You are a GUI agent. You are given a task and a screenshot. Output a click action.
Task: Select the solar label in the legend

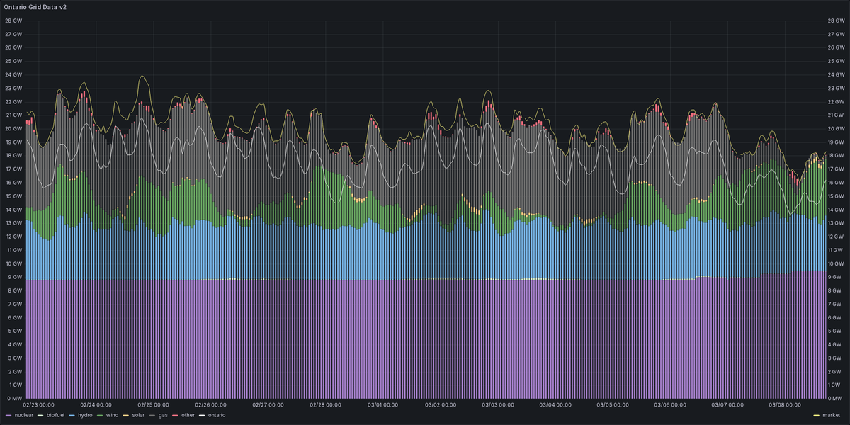138,416
